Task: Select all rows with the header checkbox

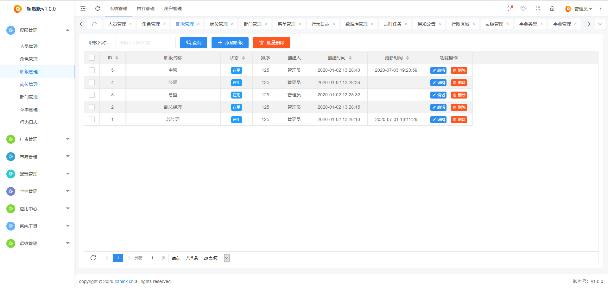Action: tap(92, 58)
